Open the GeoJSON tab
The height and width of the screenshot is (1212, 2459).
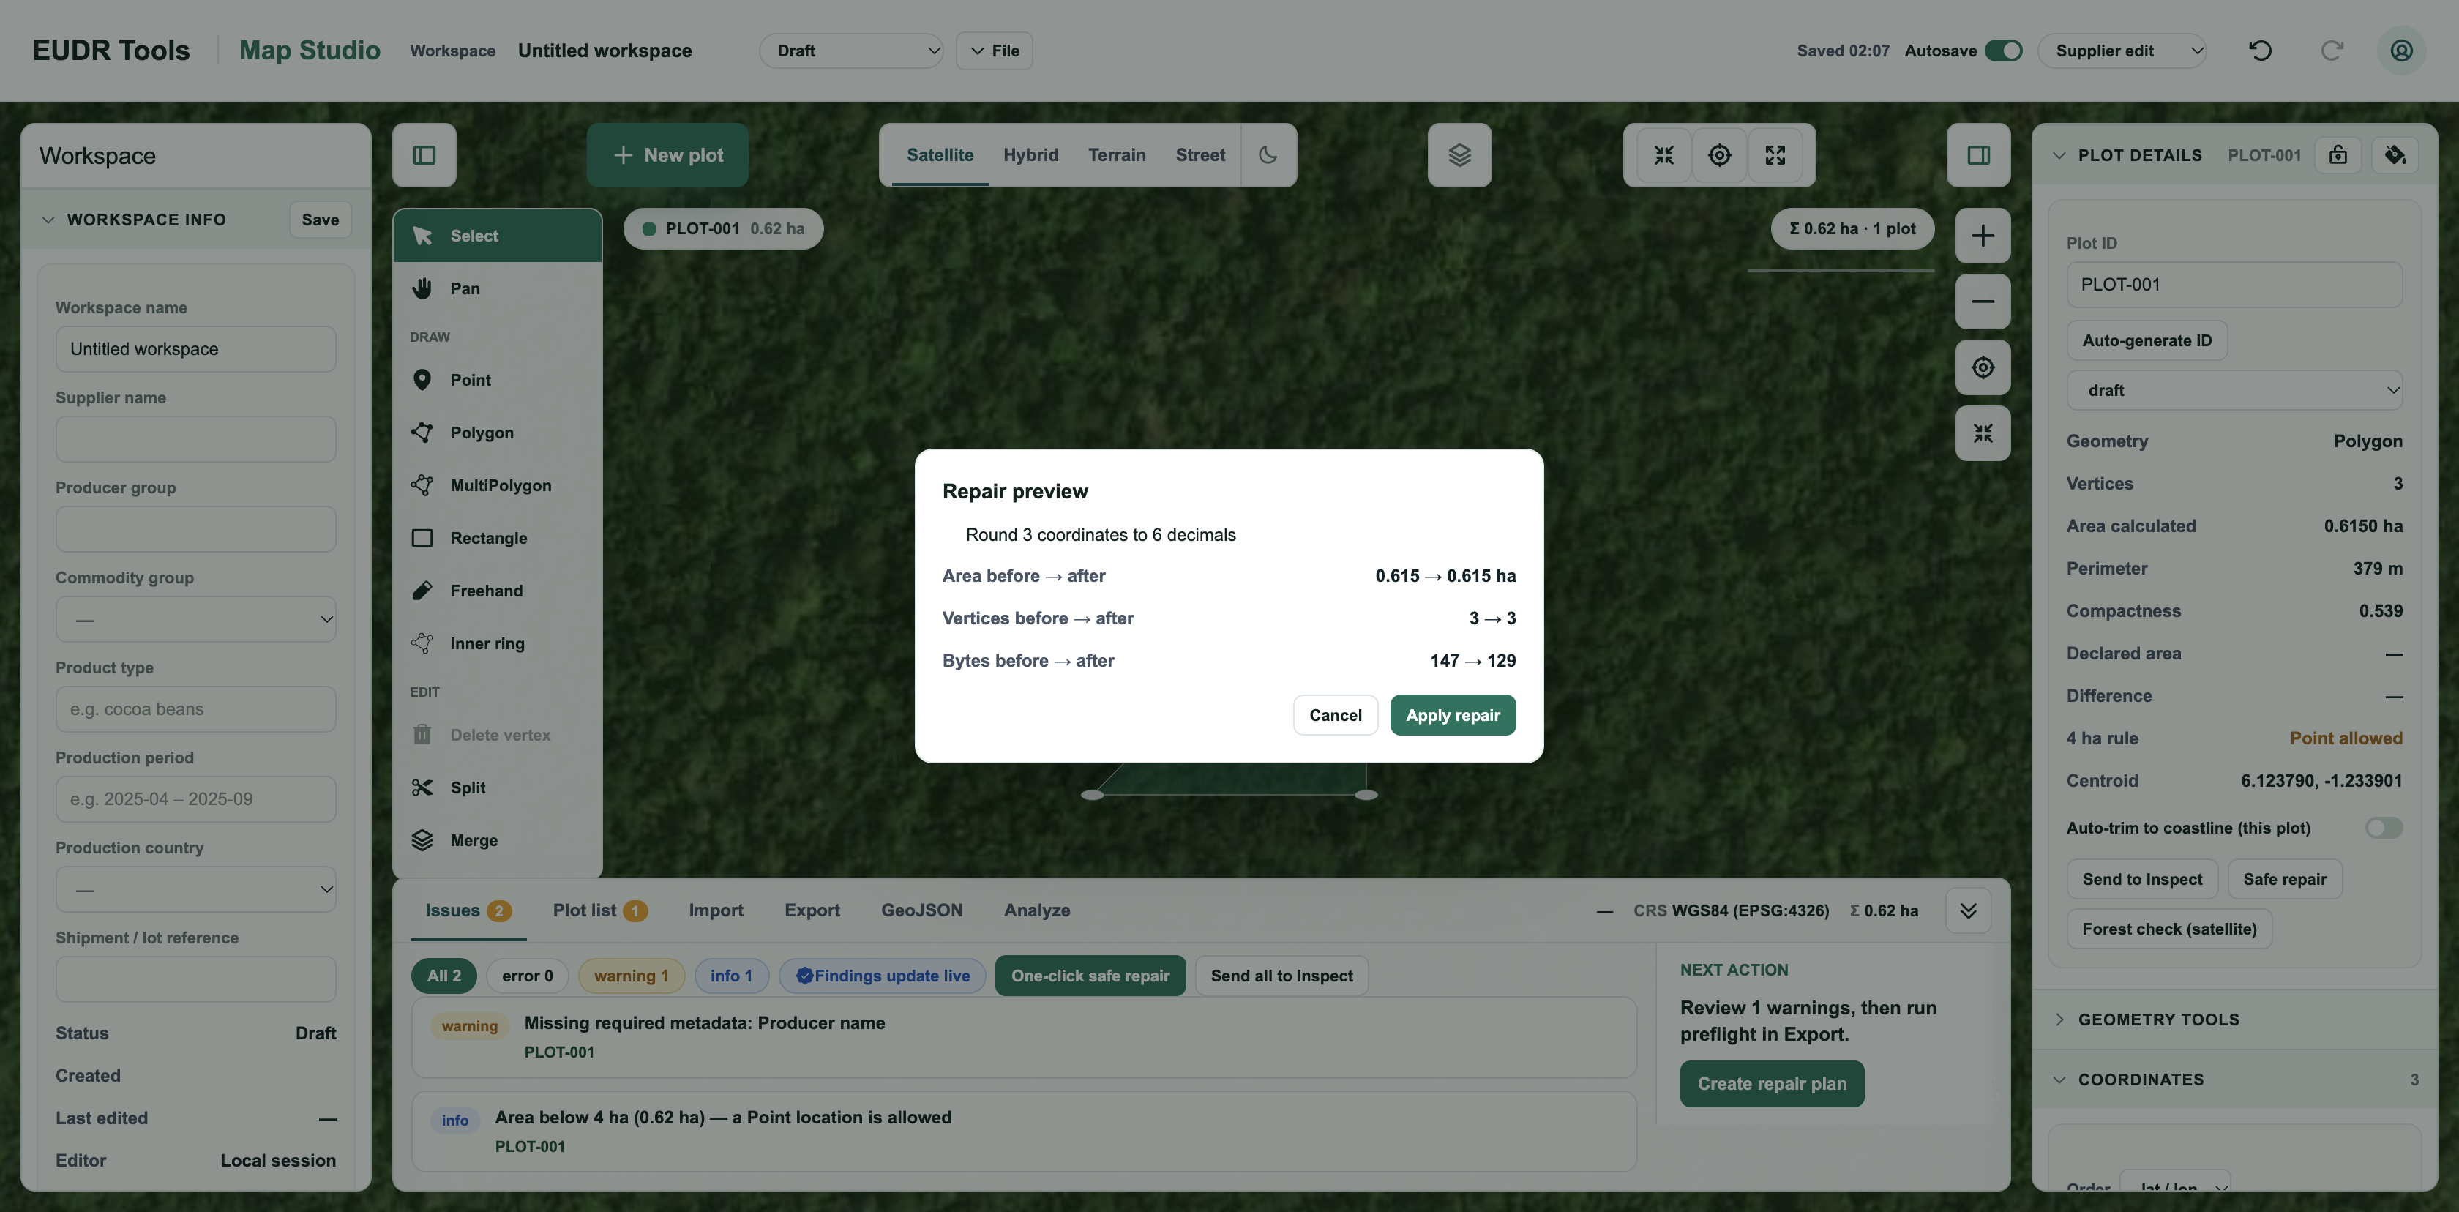coord(921,910)
